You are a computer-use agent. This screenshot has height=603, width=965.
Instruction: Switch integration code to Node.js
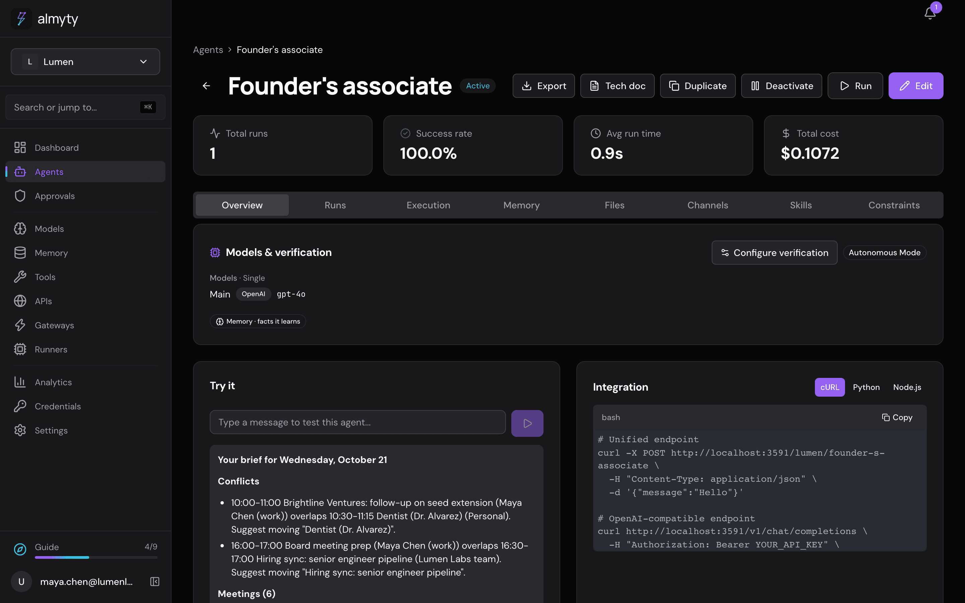(907, 387)
